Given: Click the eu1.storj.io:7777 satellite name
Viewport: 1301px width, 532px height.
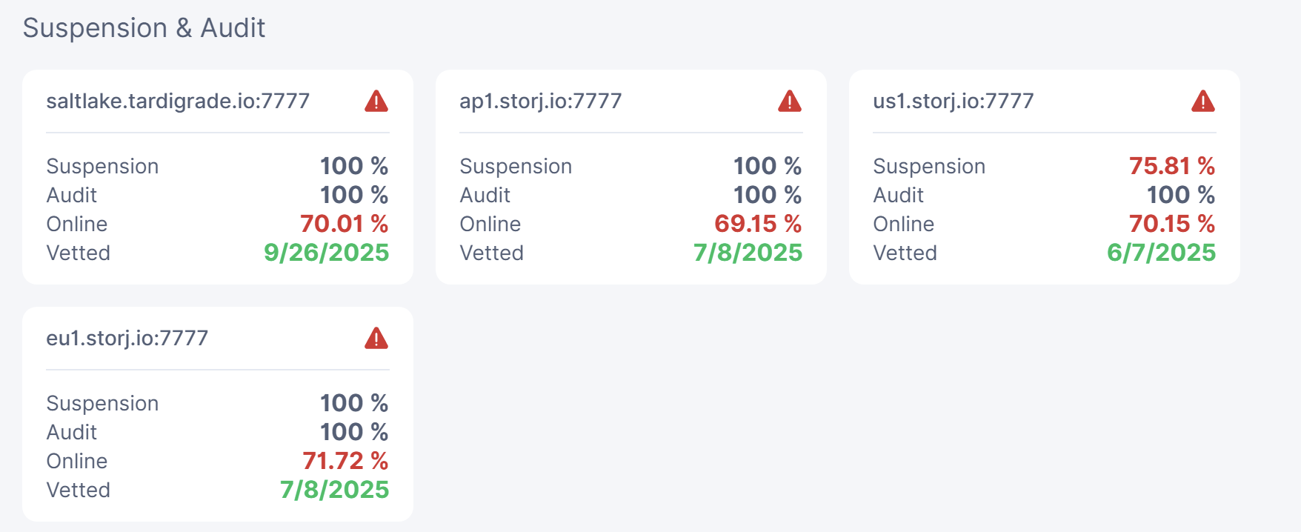Looking at the screenshot, I should pos(127,338).
